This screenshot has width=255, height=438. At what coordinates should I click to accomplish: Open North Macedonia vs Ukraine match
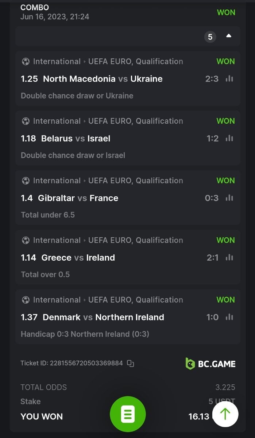pos(103,79)
